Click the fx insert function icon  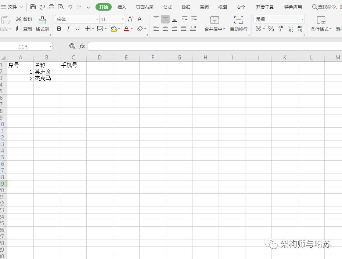(x=82, y=46)
